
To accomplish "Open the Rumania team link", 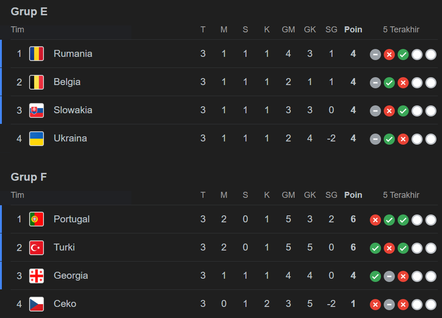I will click(73, 54).
